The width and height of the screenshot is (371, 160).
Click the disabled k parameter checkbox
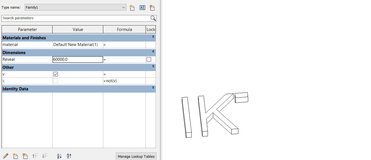click(56, 81)
